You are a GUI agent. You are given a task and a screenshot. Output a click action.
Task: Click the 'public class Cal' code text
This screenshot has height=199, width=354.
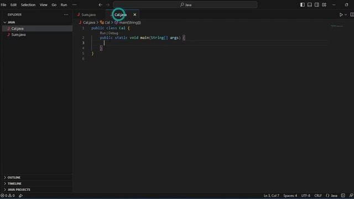coord(108,28)
